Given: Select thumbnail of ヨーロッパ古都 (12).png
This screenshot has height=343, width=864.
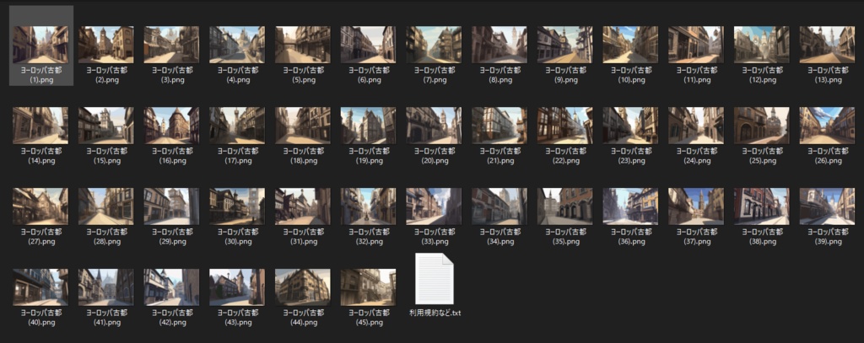Looking at the screenshot, I should (762, 45).
